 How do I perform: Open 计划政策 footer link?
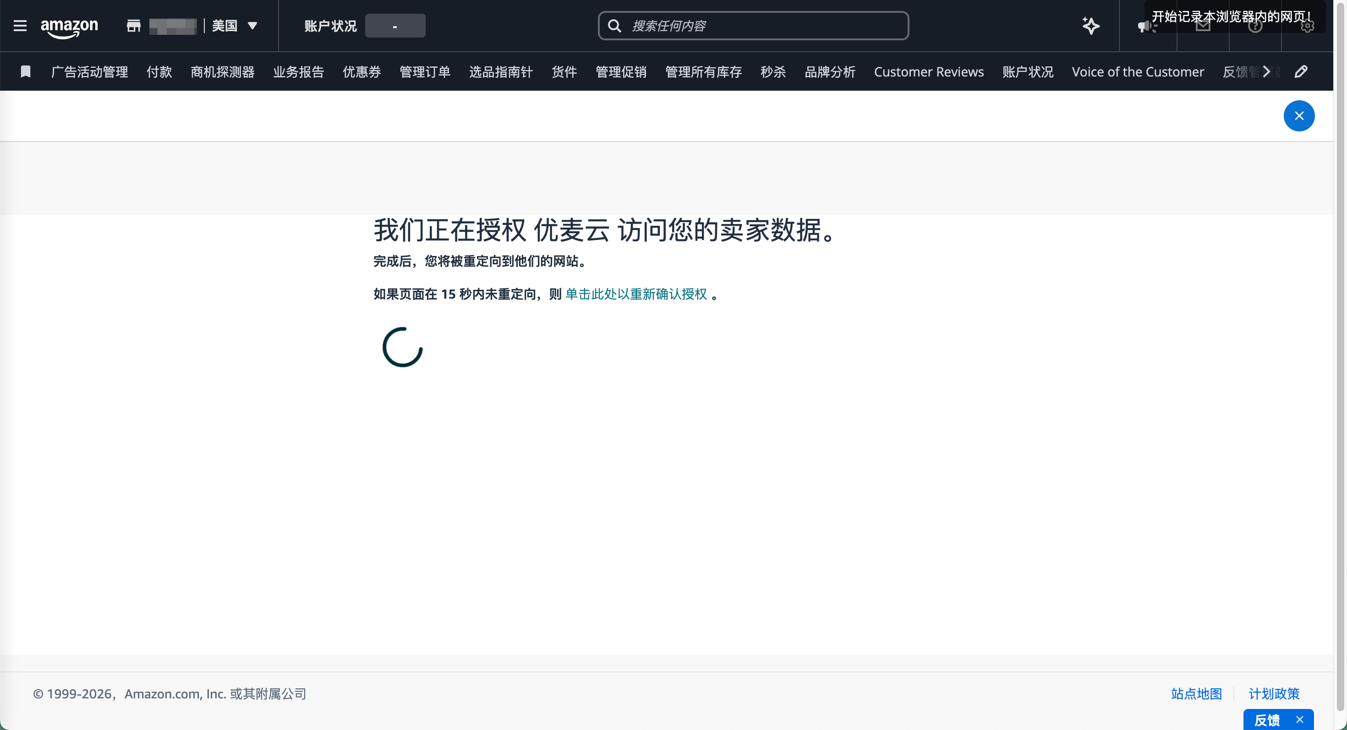coord(1274,694)
